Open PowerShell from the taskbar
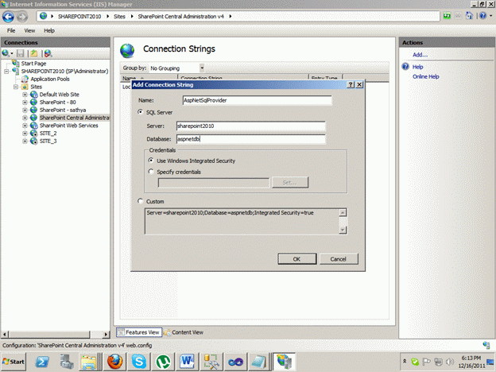Image resolution: width=496 pixels, height=372 pixels. [42, 362]
